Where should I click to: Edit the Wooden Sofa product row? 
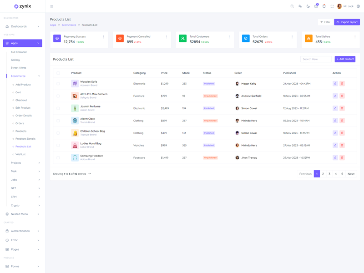coord(335,84)
